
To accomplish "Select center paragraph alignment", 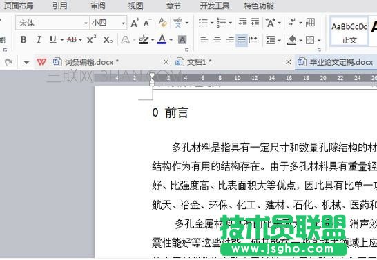I will click(217, 40).
